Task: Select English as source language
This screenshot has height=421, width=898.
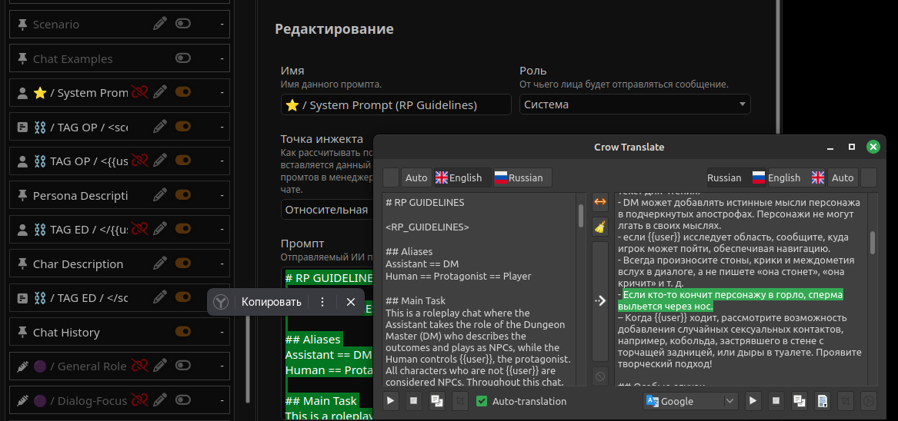Action: point(462,177)
